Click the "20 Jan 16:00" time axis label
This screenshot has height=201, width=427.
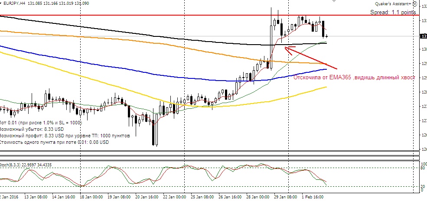click(x=147, y=197)
